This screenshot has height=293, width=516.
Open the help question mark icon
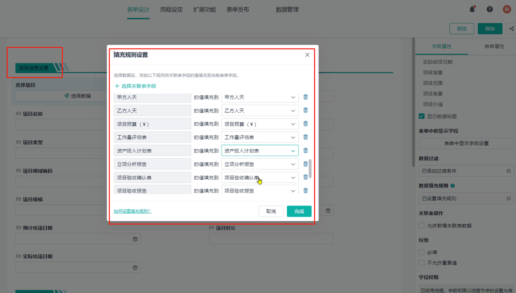(x=490, y=9)
